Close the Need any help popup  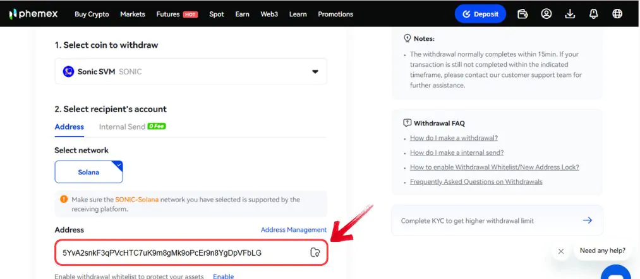561,251
